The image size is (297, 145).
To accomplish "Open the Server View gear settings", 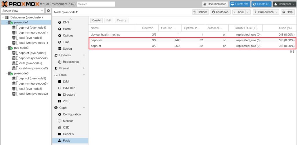I will (x=48, y=11).
